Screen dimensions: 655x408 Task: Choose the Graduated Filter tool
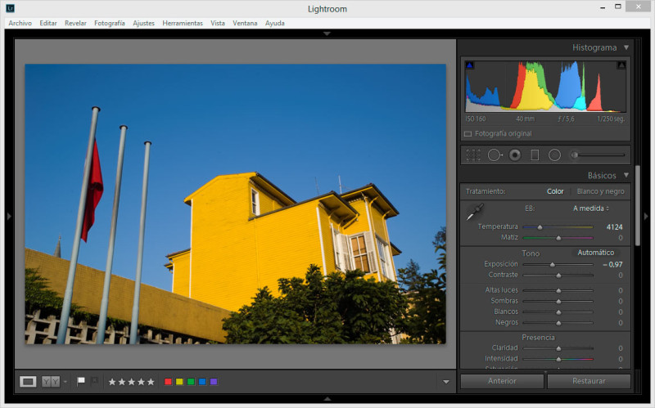click(535, 155)
